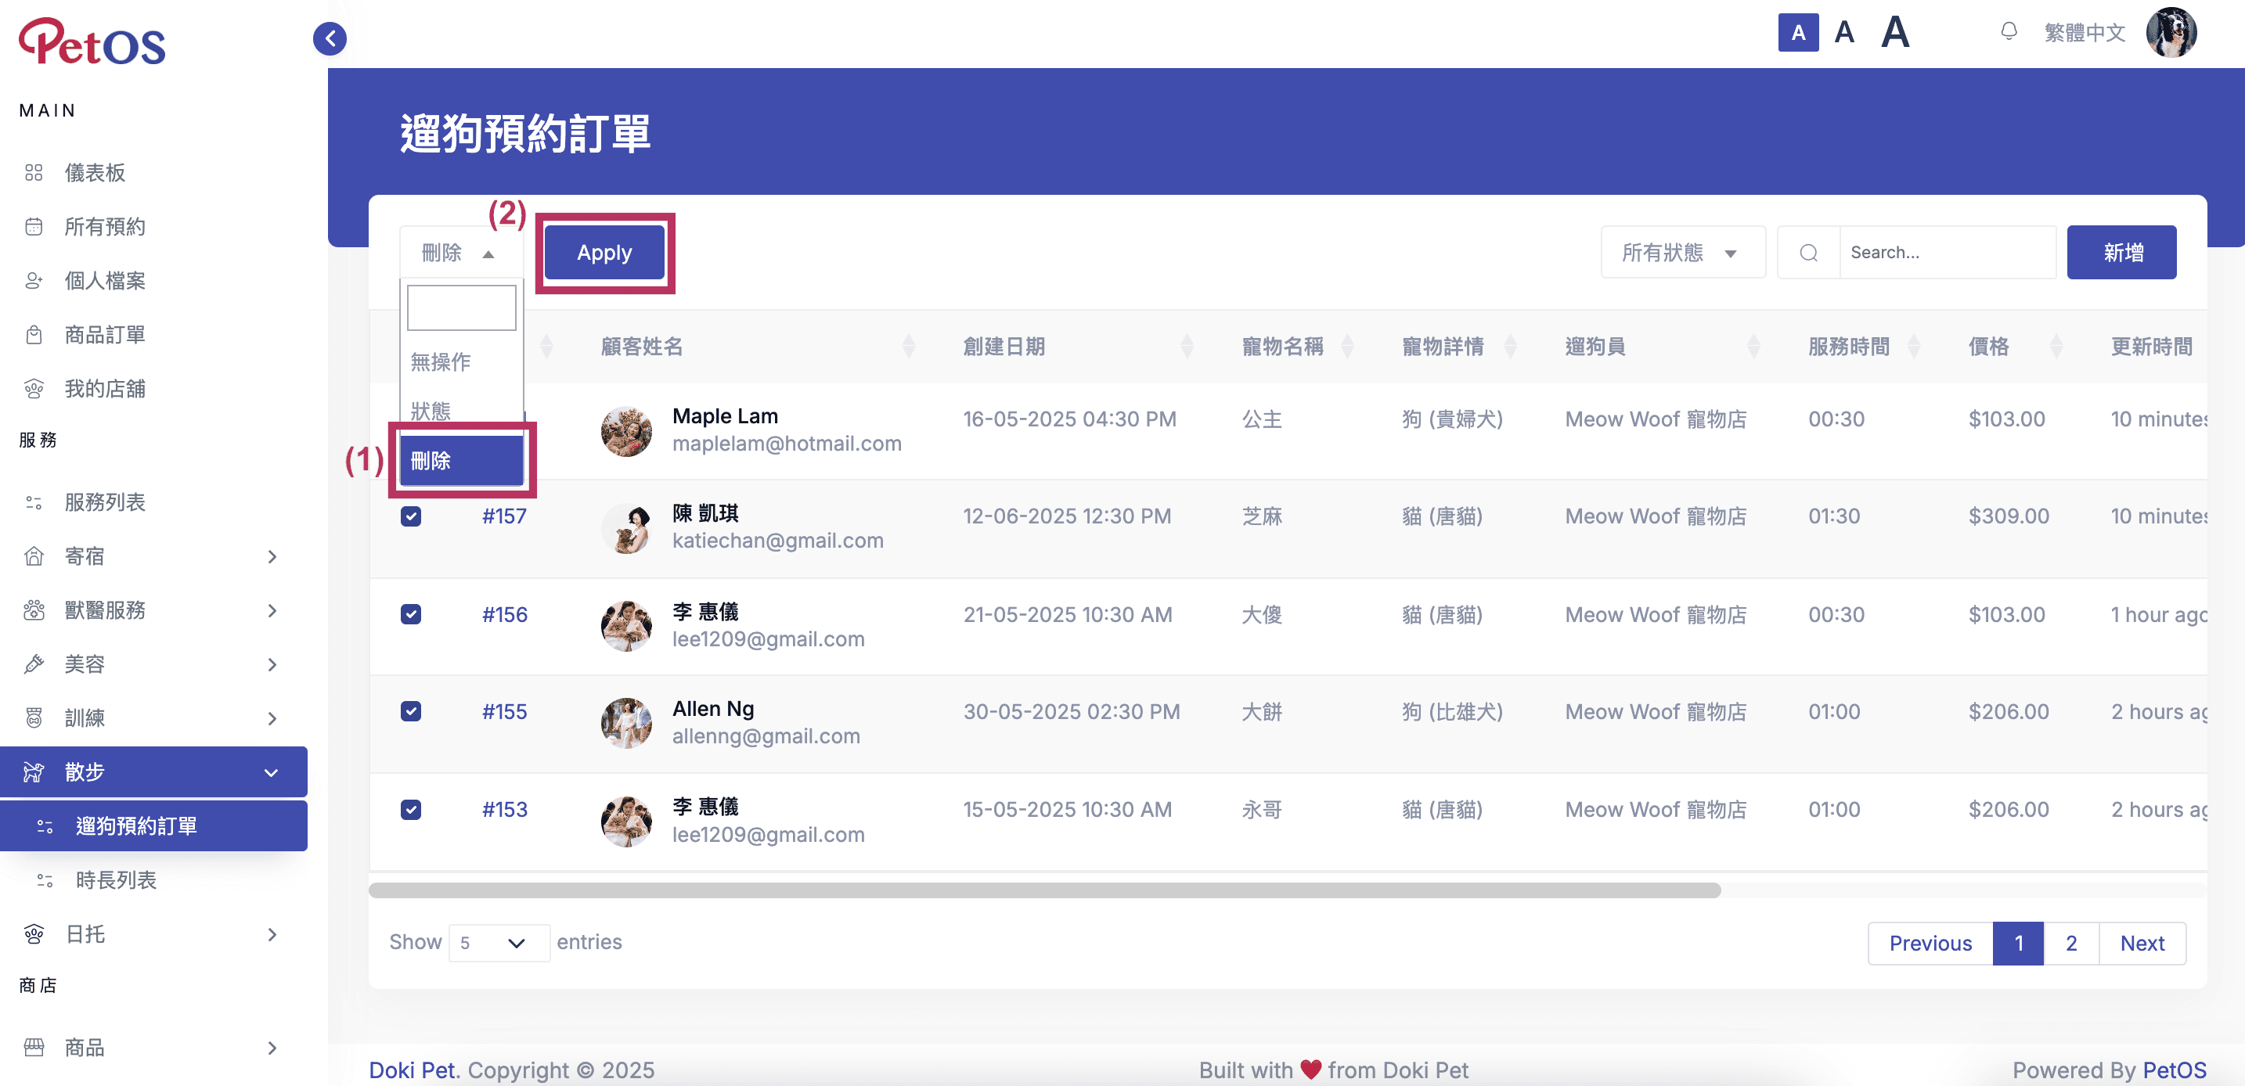
Task: Click the Doki Pet footer link
Action: coord(413,1070)
